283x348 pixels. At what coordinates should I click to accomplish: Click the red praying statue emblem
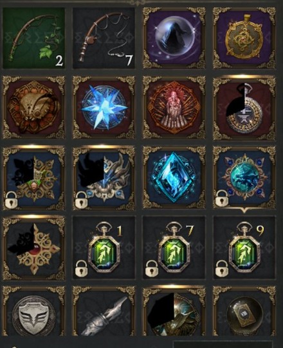point(174,108)
